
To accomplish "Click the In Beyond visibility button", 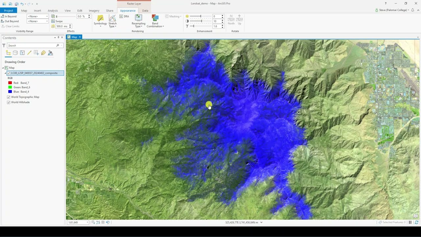I will 9,16.
